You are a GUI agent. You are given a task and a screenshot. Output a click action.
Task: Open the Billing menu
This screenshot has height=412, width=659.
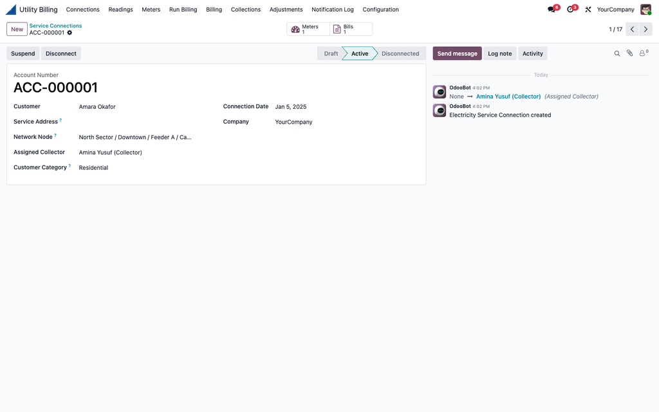pyautogui.click(x=214, y=9)
